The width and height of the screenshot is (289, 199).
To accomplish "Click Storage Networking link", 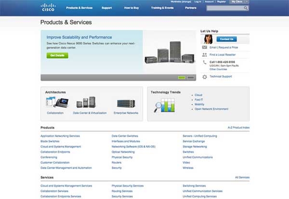I will point(195,147).
